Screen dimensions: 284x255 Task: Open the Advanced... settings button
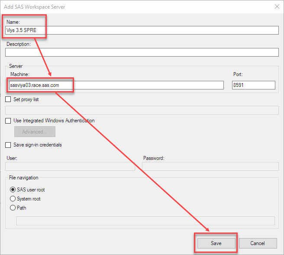tap(35, 132)
